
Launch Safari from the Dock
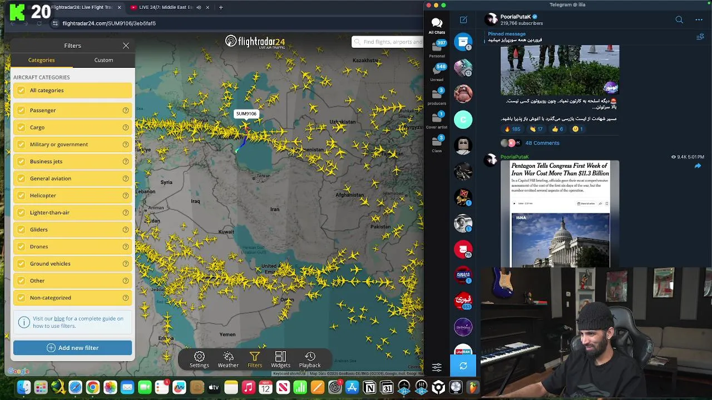pos(75,387)
